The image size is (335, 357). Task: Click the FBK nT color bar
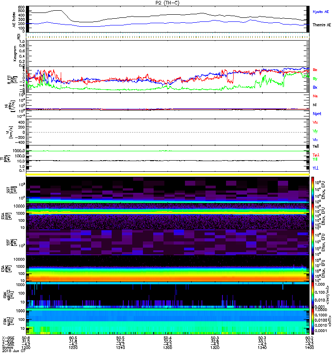(x=313, y=321)
